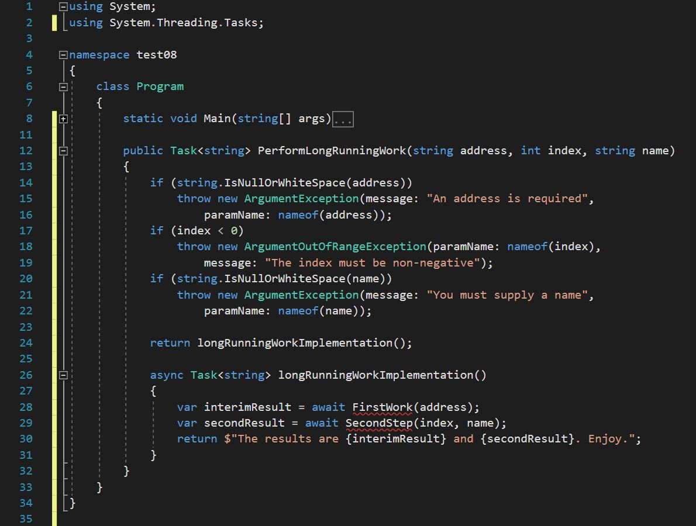The width and height of the screenshot is (696, 526).
Task: Click the yellow change bar beside line 2
Action: [x=56, y=22]
